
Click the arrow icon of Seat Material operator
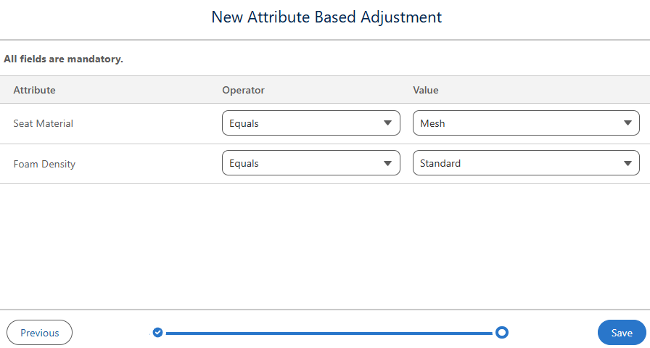(x=387, y=123)
